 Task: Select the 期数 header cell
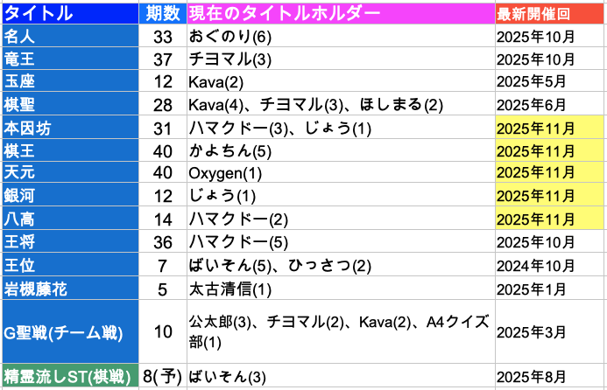(162, 13)
